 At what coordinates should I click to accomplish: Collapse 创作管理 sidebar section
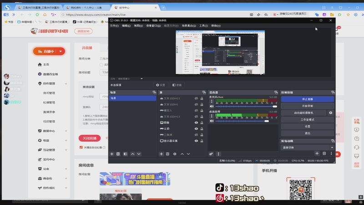click(66, 84)
